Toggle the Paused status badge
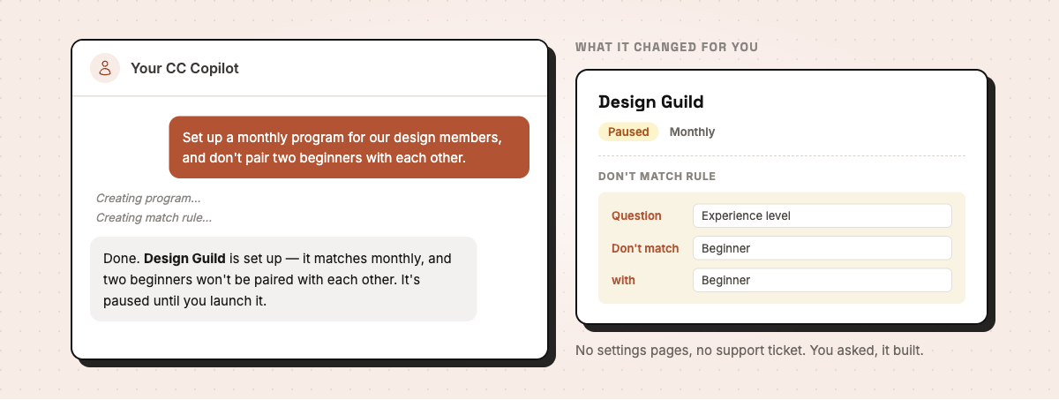Image resolution: width=1059 pixels, height=400 pixels. [x=628, y=132]
